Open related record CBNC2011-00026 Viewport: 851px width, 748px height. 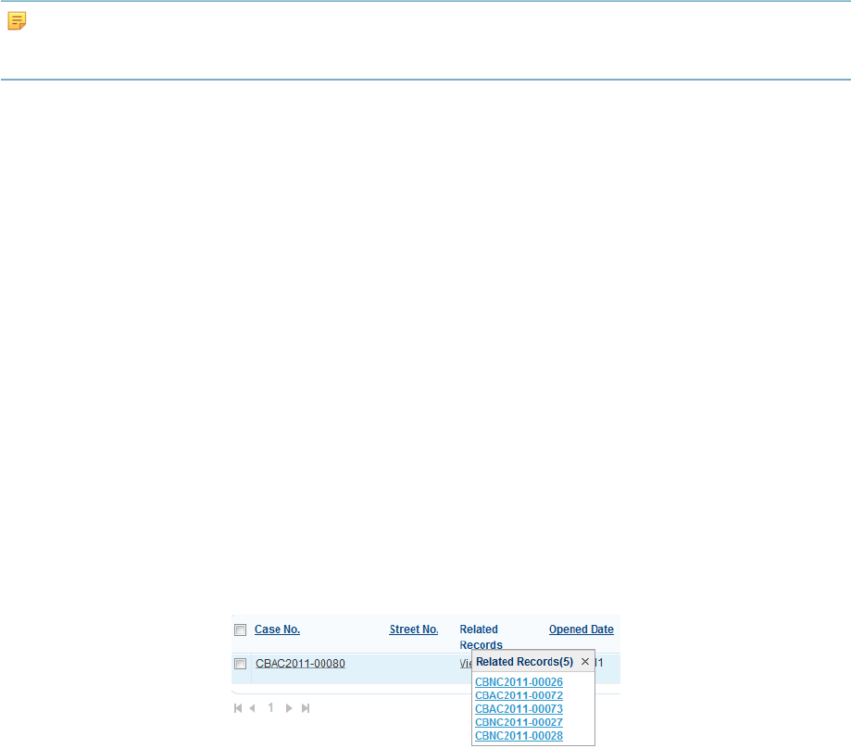[519, 682]
